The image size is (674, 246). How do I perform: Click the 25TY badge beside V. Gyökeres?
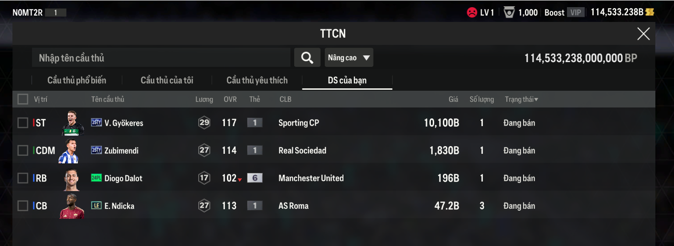96,123
